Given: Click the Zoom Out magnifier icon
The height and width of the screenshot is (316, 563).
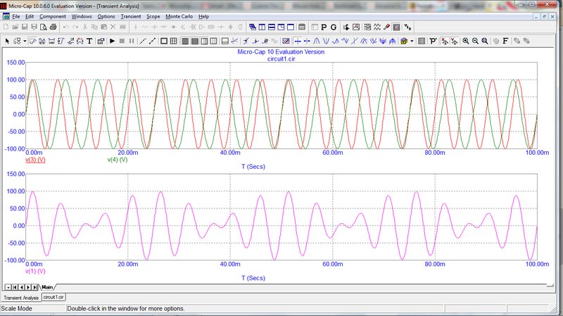Looking at the screenshot, I should click(x=476, y=41).
